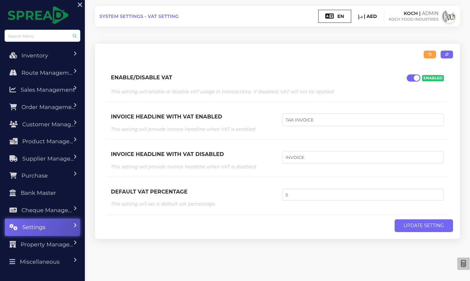Screen dimensions: 470x281
Task: Click the Sales Management chart icon
Action: tap(13, 89)
